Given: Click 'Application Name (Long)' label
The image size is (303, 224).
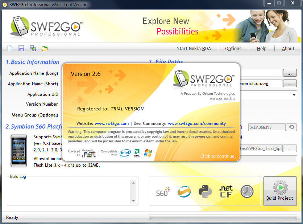Looking at the screenshot, I should (34, 73).
